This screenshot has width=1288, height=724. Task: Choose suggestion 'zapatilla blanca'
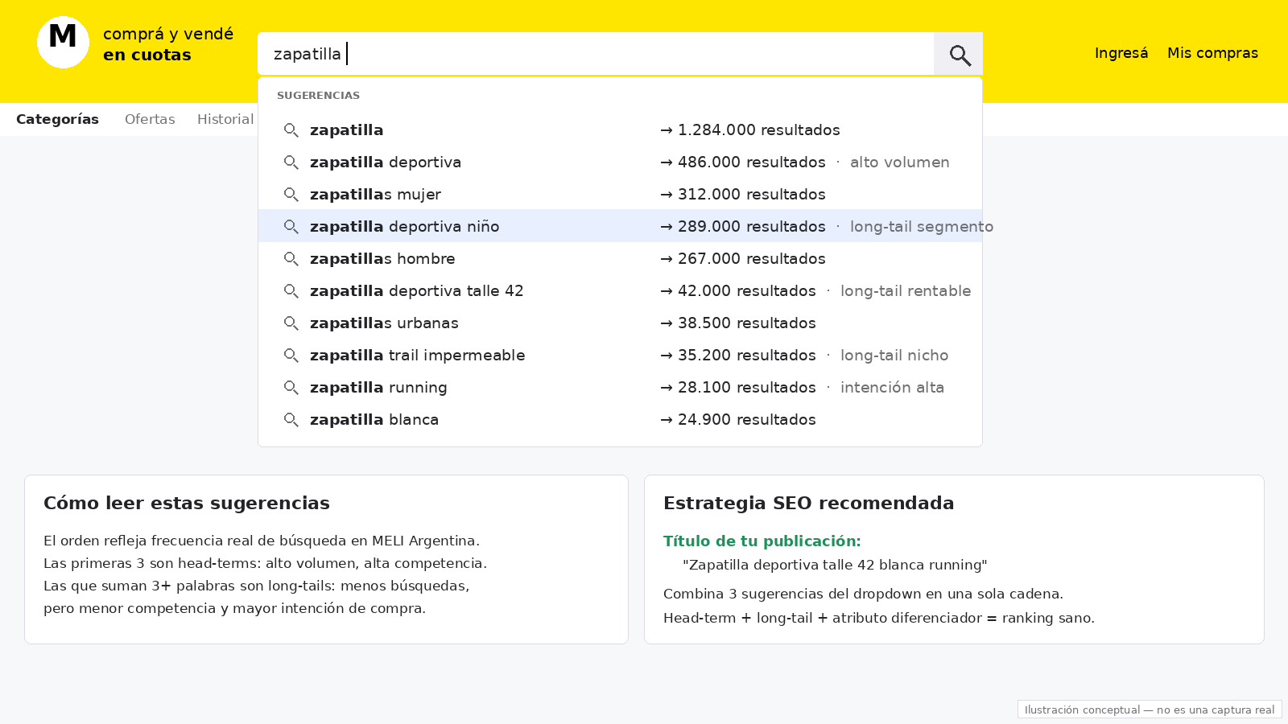(x=374, y=419)
